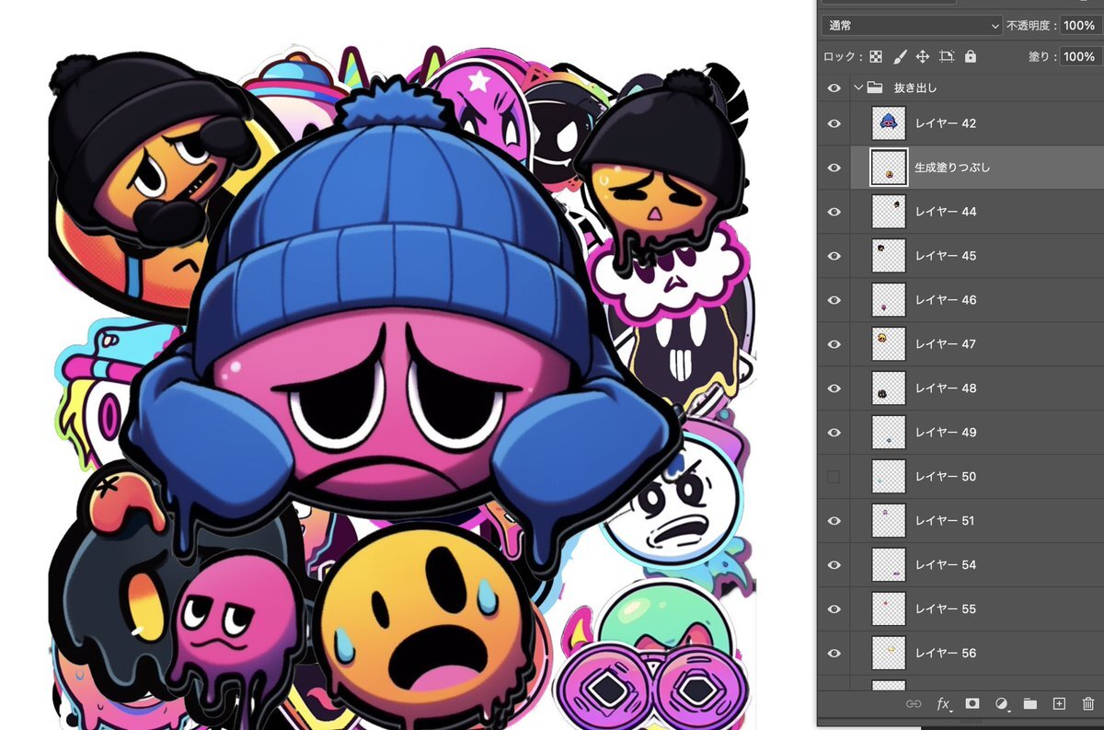
Task: Show hidden レイヤー 50 via its visibility box
Action: pyautogui.click(x=834, y=477)
